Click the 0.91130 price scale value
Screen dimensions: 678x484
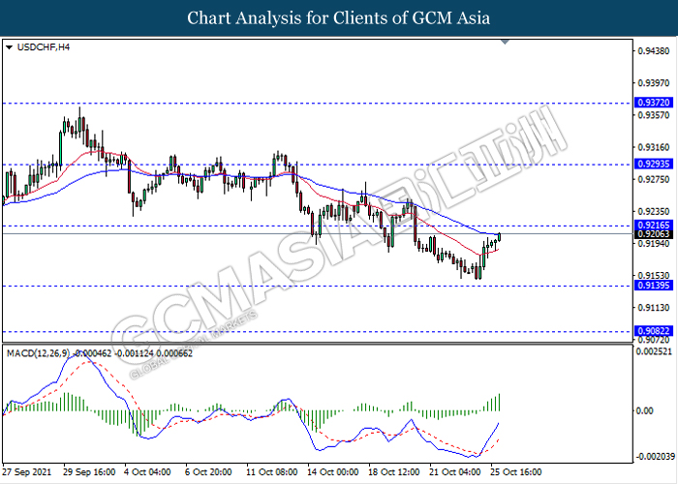tap(654, 308)
